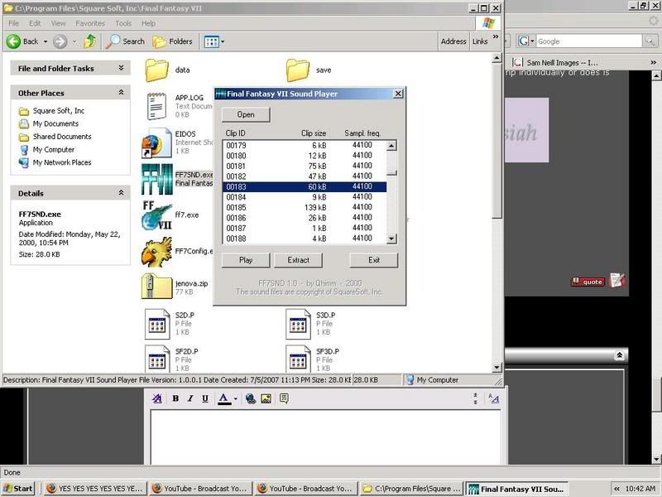Click scroll up arrow in clip list
The image size is (662, 497).
point(391,146)
